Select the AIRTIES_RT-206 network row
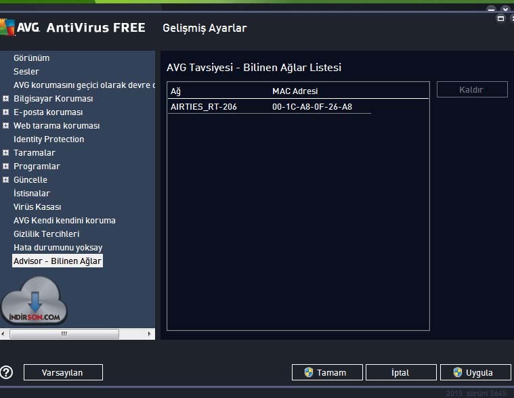This screenshot has height=398, width=514. 269,107
